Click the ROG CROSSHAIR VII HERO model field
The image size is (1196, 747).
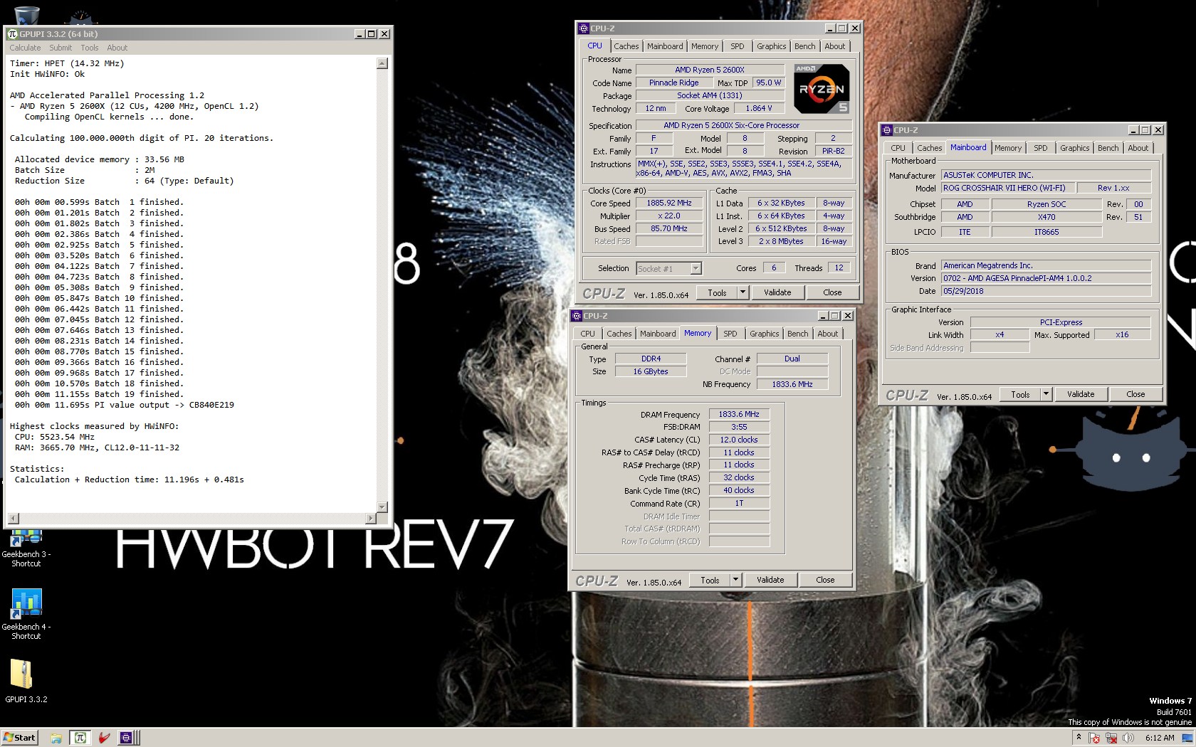tap(1007, 188)
